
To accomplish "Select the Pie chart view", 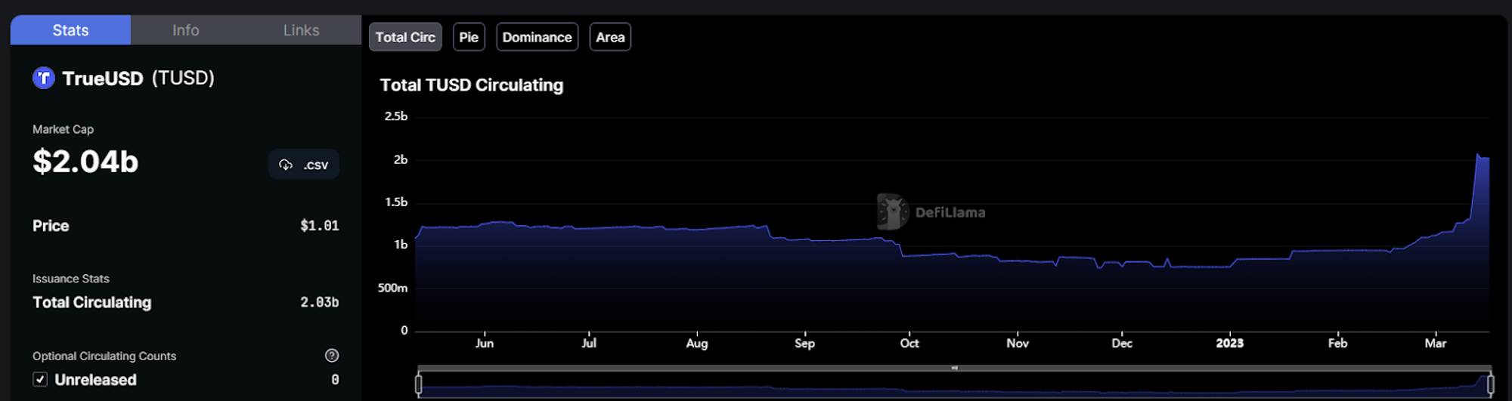I will pyautogui.click(x=469, y=37).
